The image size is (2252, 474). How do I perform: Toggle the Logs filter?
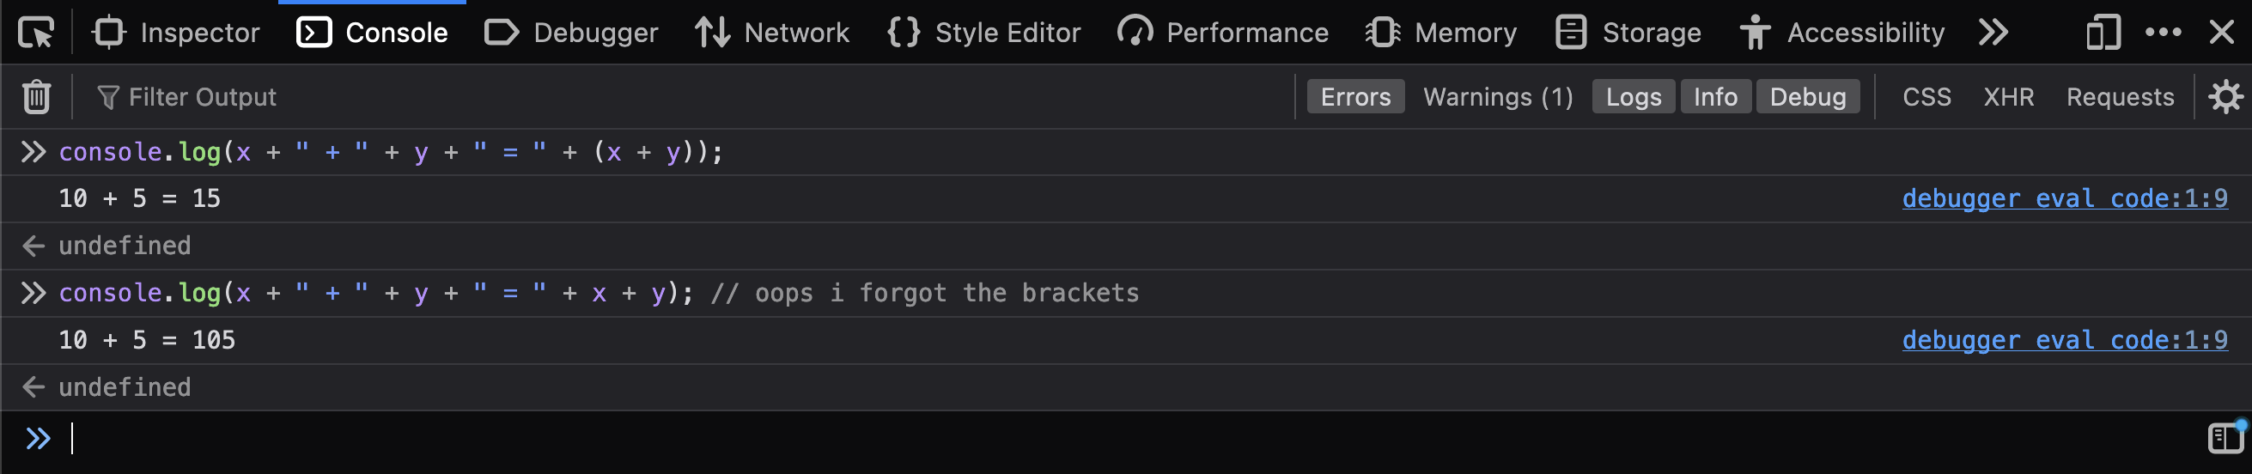(x=1633, y=97)
